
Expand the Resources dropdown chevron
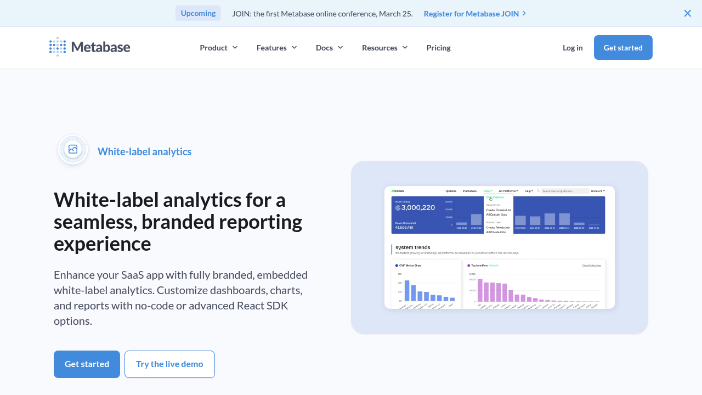(405, 48)
